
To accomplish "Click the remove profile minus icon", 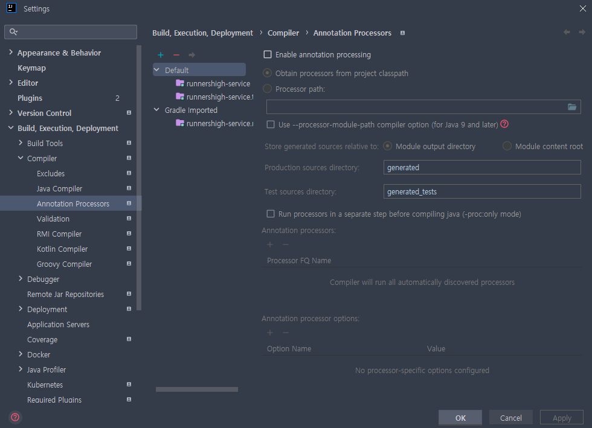I will click(176, 54).
